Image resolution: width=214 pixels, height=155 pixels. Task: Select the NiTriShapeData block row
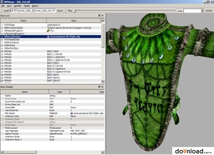51,40
